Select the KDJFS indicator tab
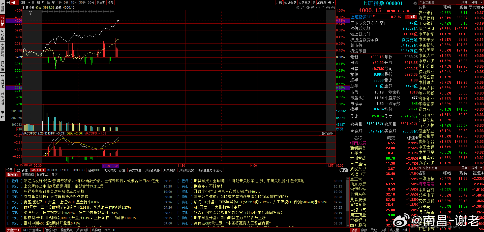 pos(52,170)
